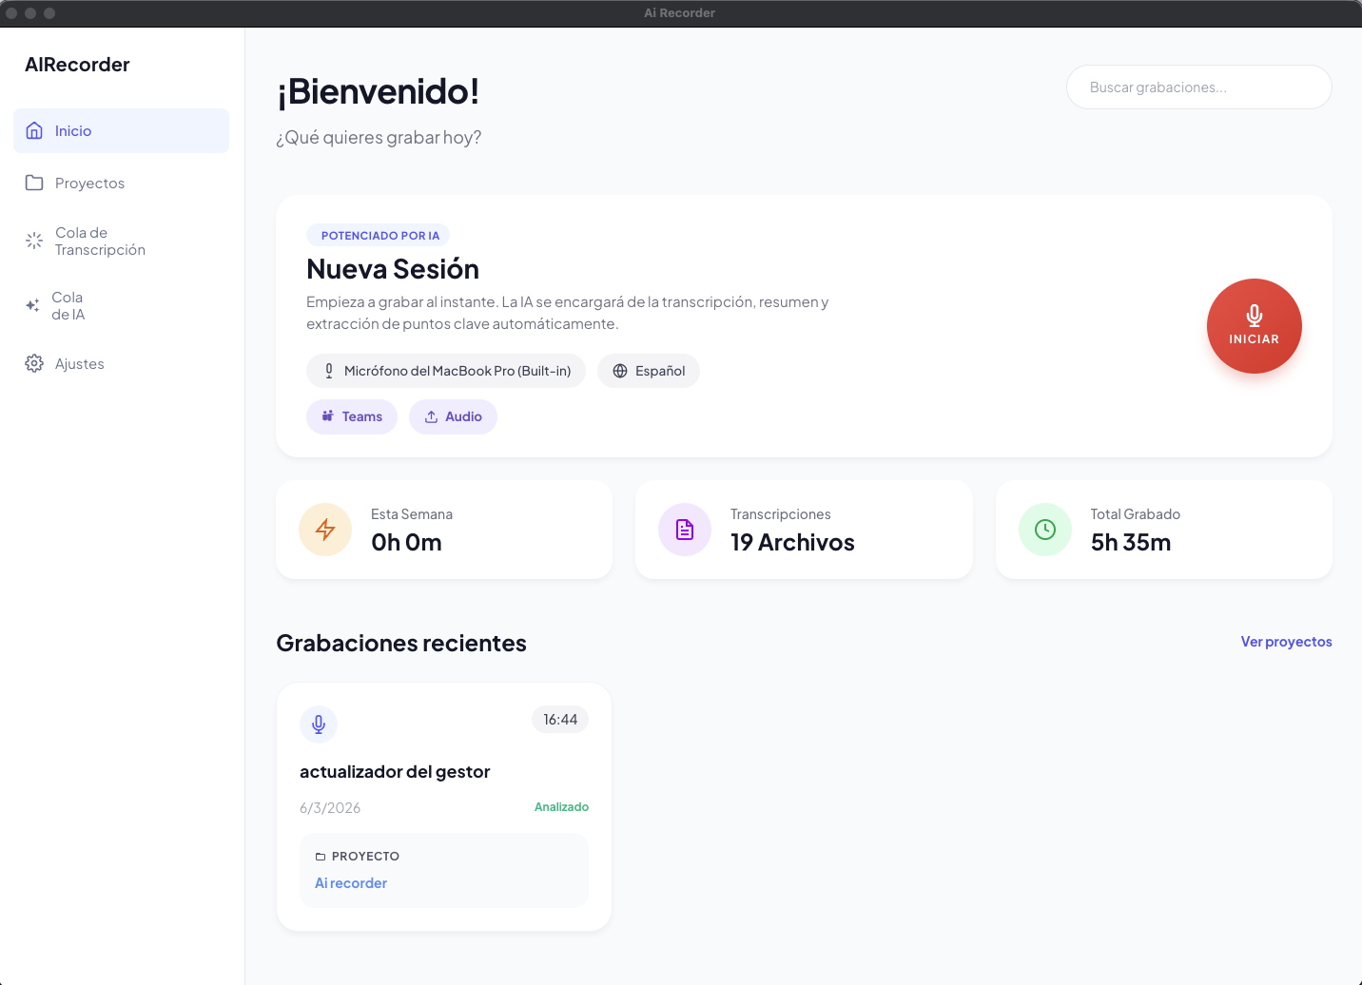Click the Cola de IA sparkles icon
This screenshot has width=1362, height=985.
tap(34, 305)
